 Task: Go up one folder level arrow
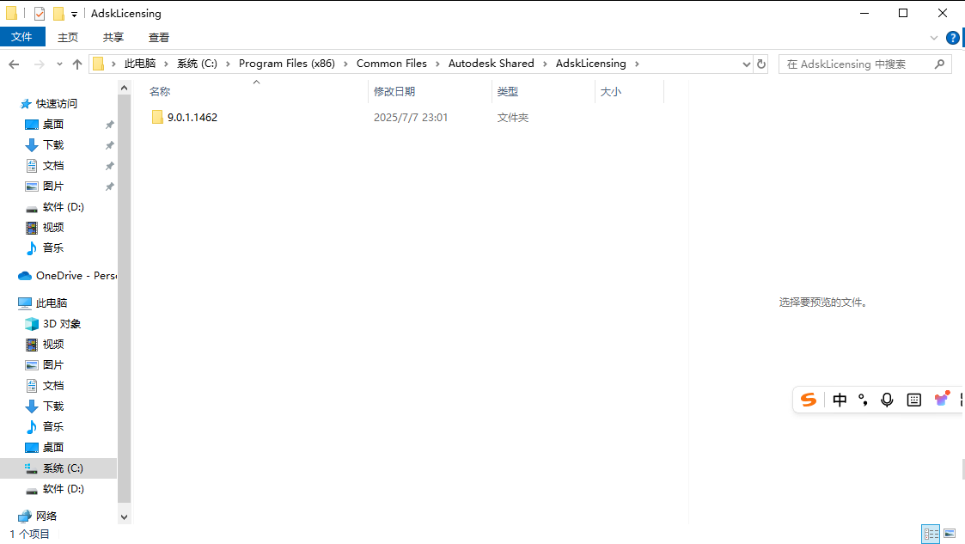tap(77, 64)
